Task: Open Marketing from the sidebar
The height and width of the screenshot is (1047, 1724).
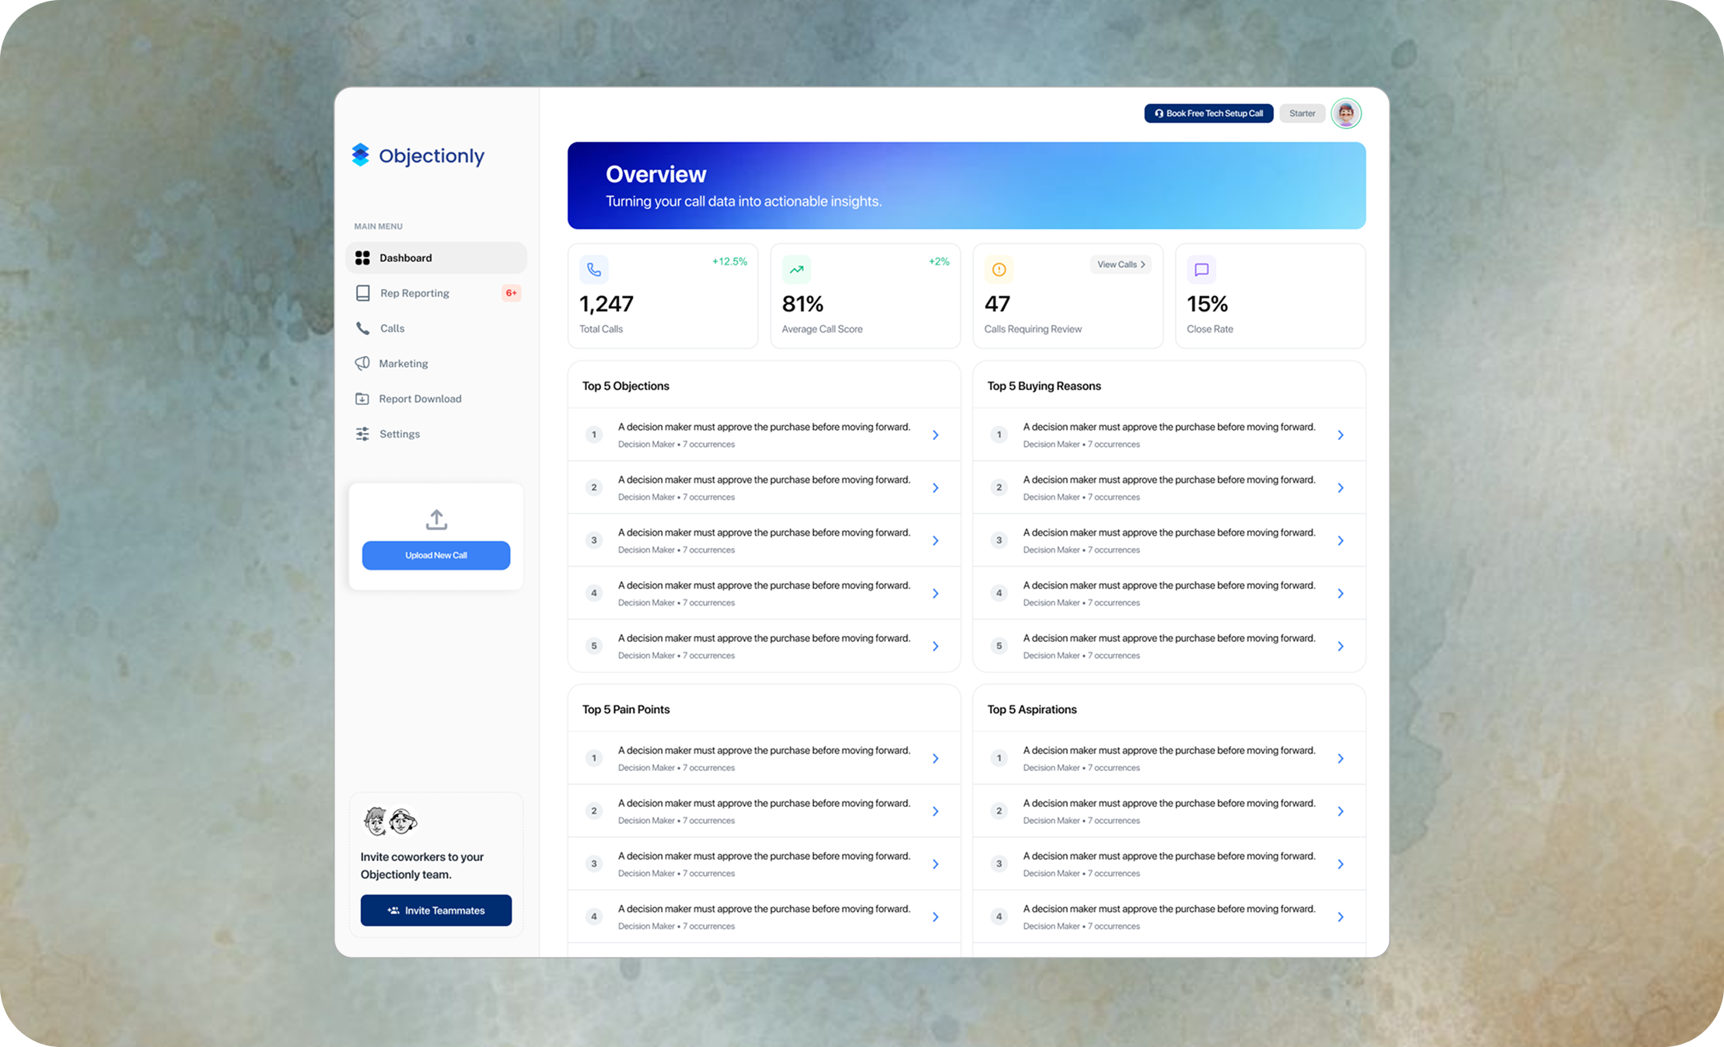Action: (x=403, y=364)
